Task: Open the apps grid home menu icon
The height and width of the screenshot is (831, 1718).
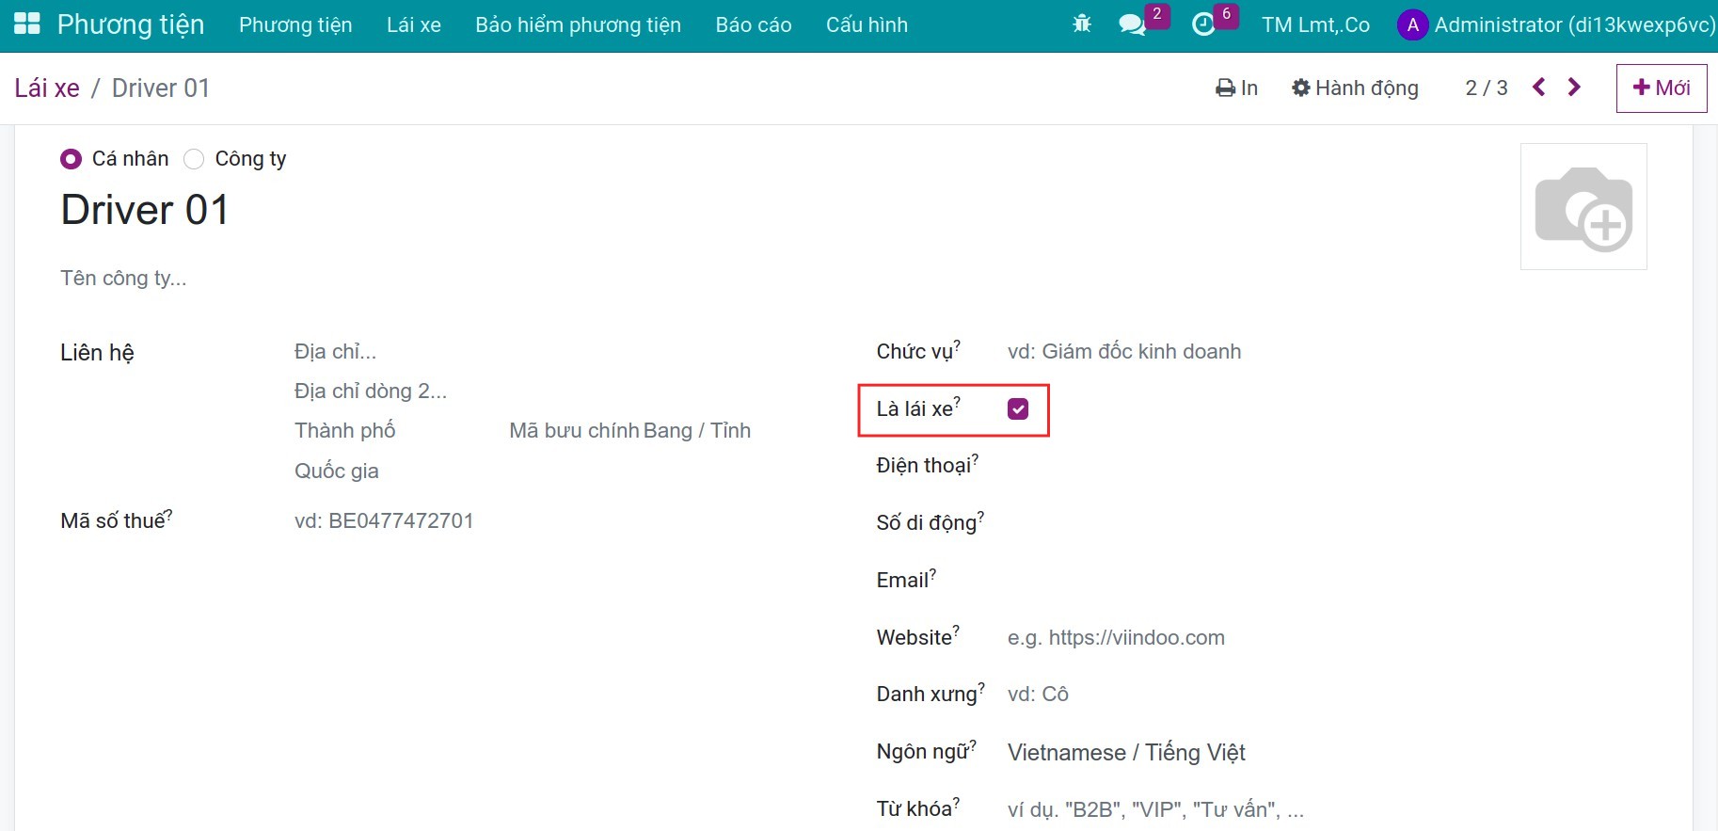Action: [x=27, y=24]
